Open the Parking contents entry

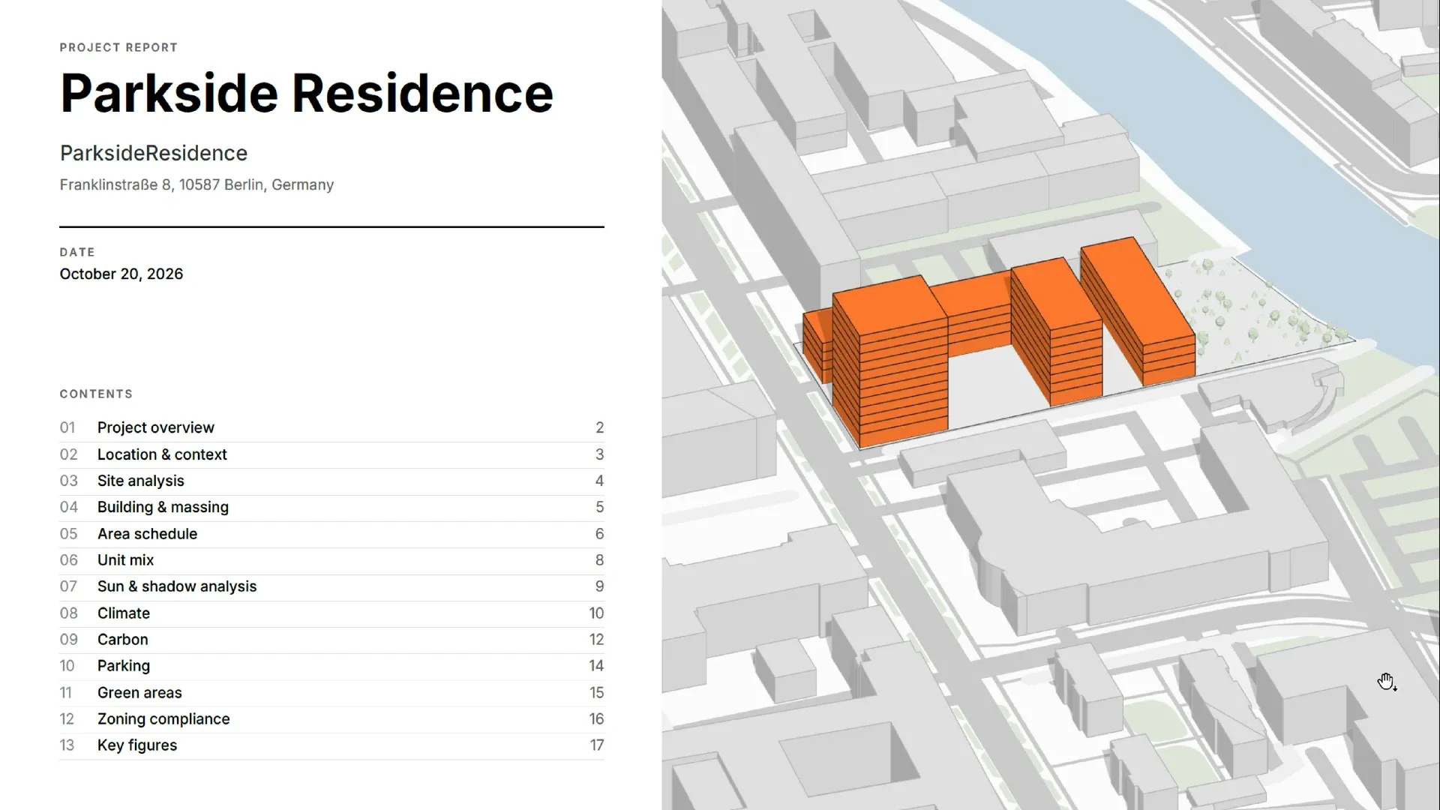click(x=331, y=666)
